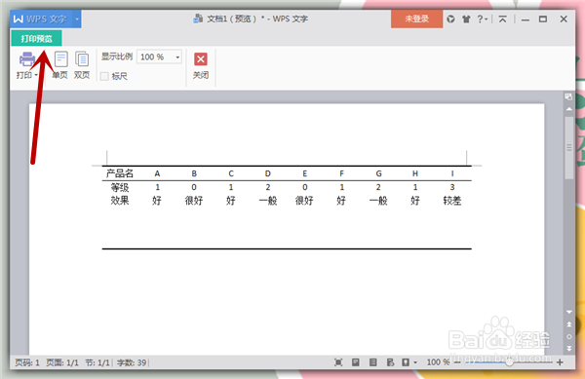Viewport: 585px width, 379px height.
Task: Switch to two-page (双页) view
Action: tap(82, 65)
